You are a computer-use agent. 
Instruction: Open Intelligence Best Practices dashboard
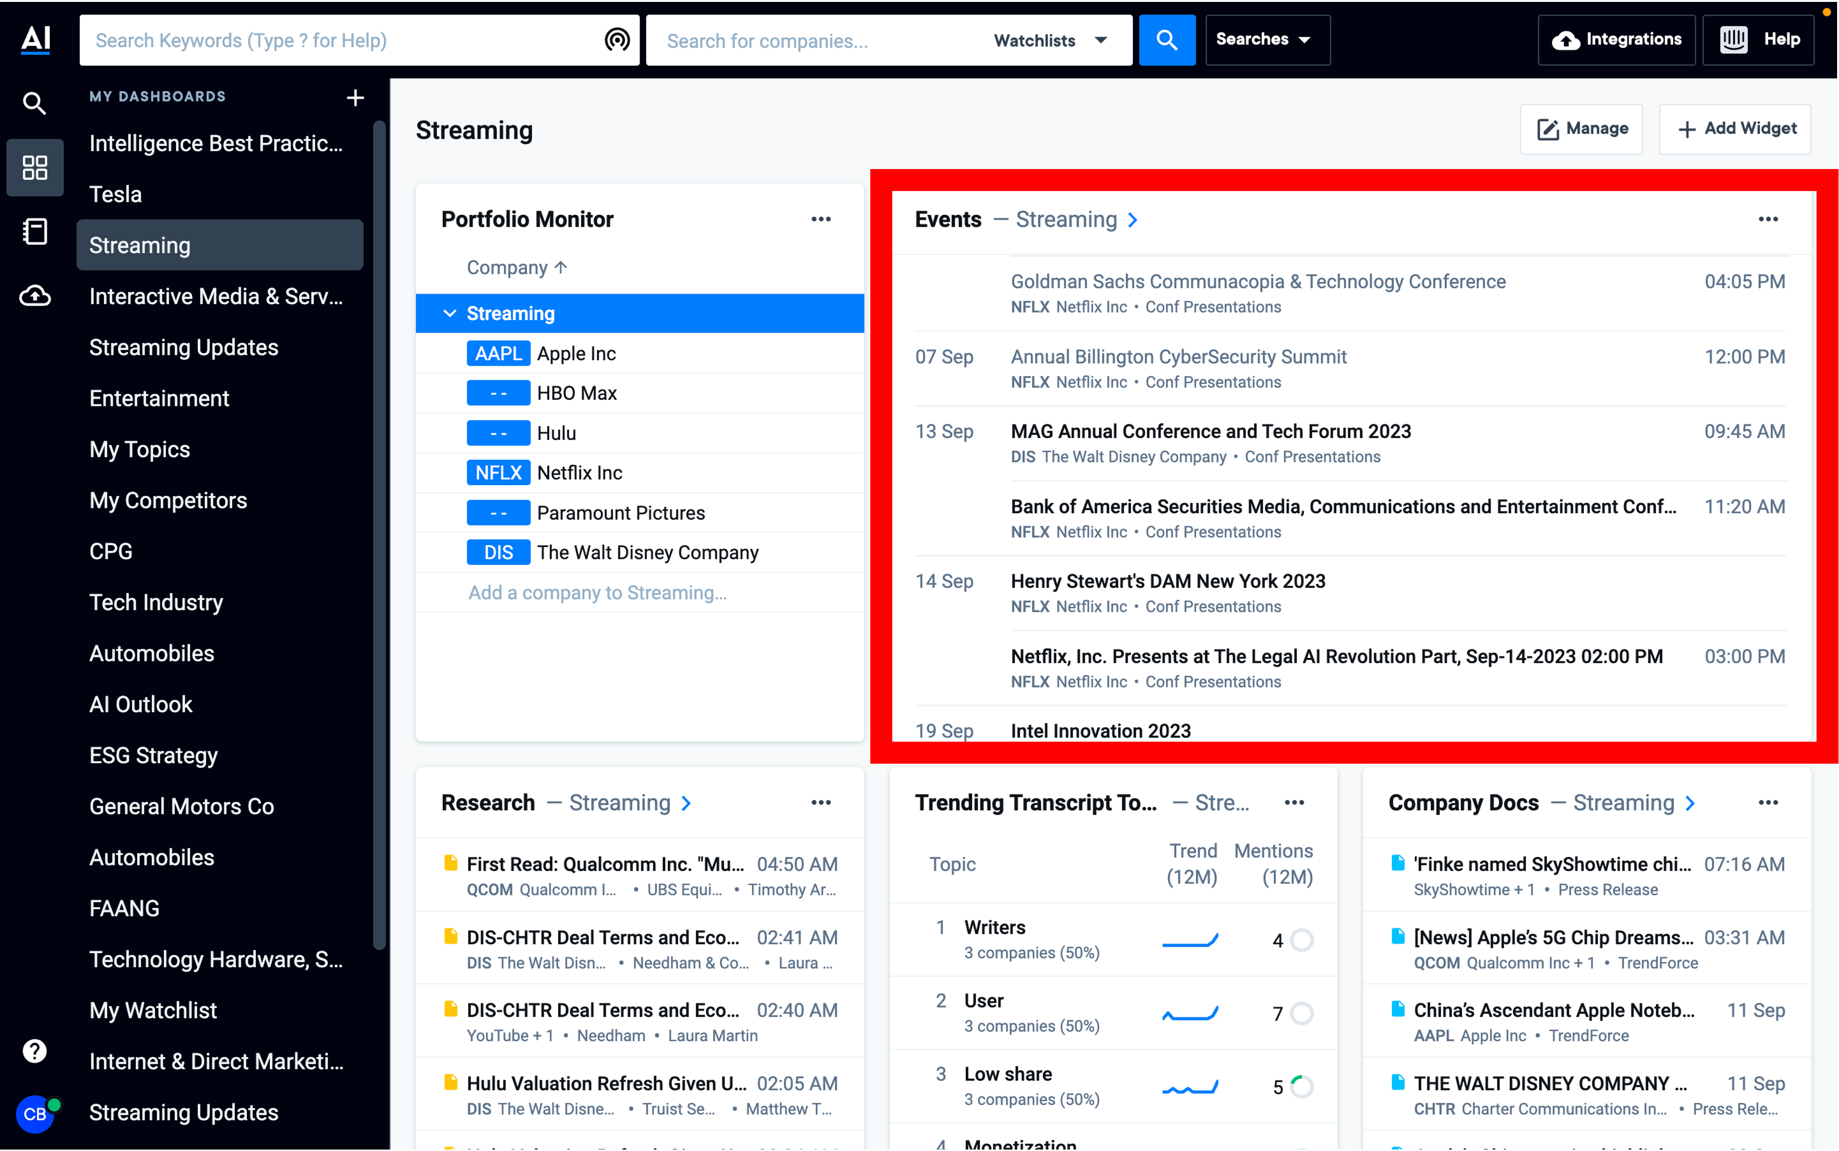pos(220,143)
